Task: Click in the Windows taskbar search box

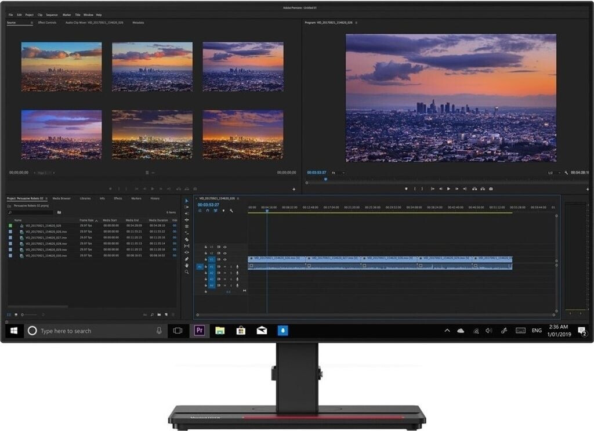Action: (93, 331)
